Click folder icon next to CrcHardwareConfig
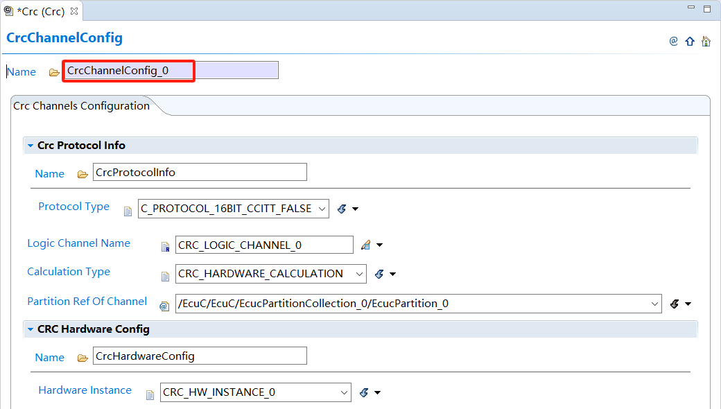 (x=82, y=358)
